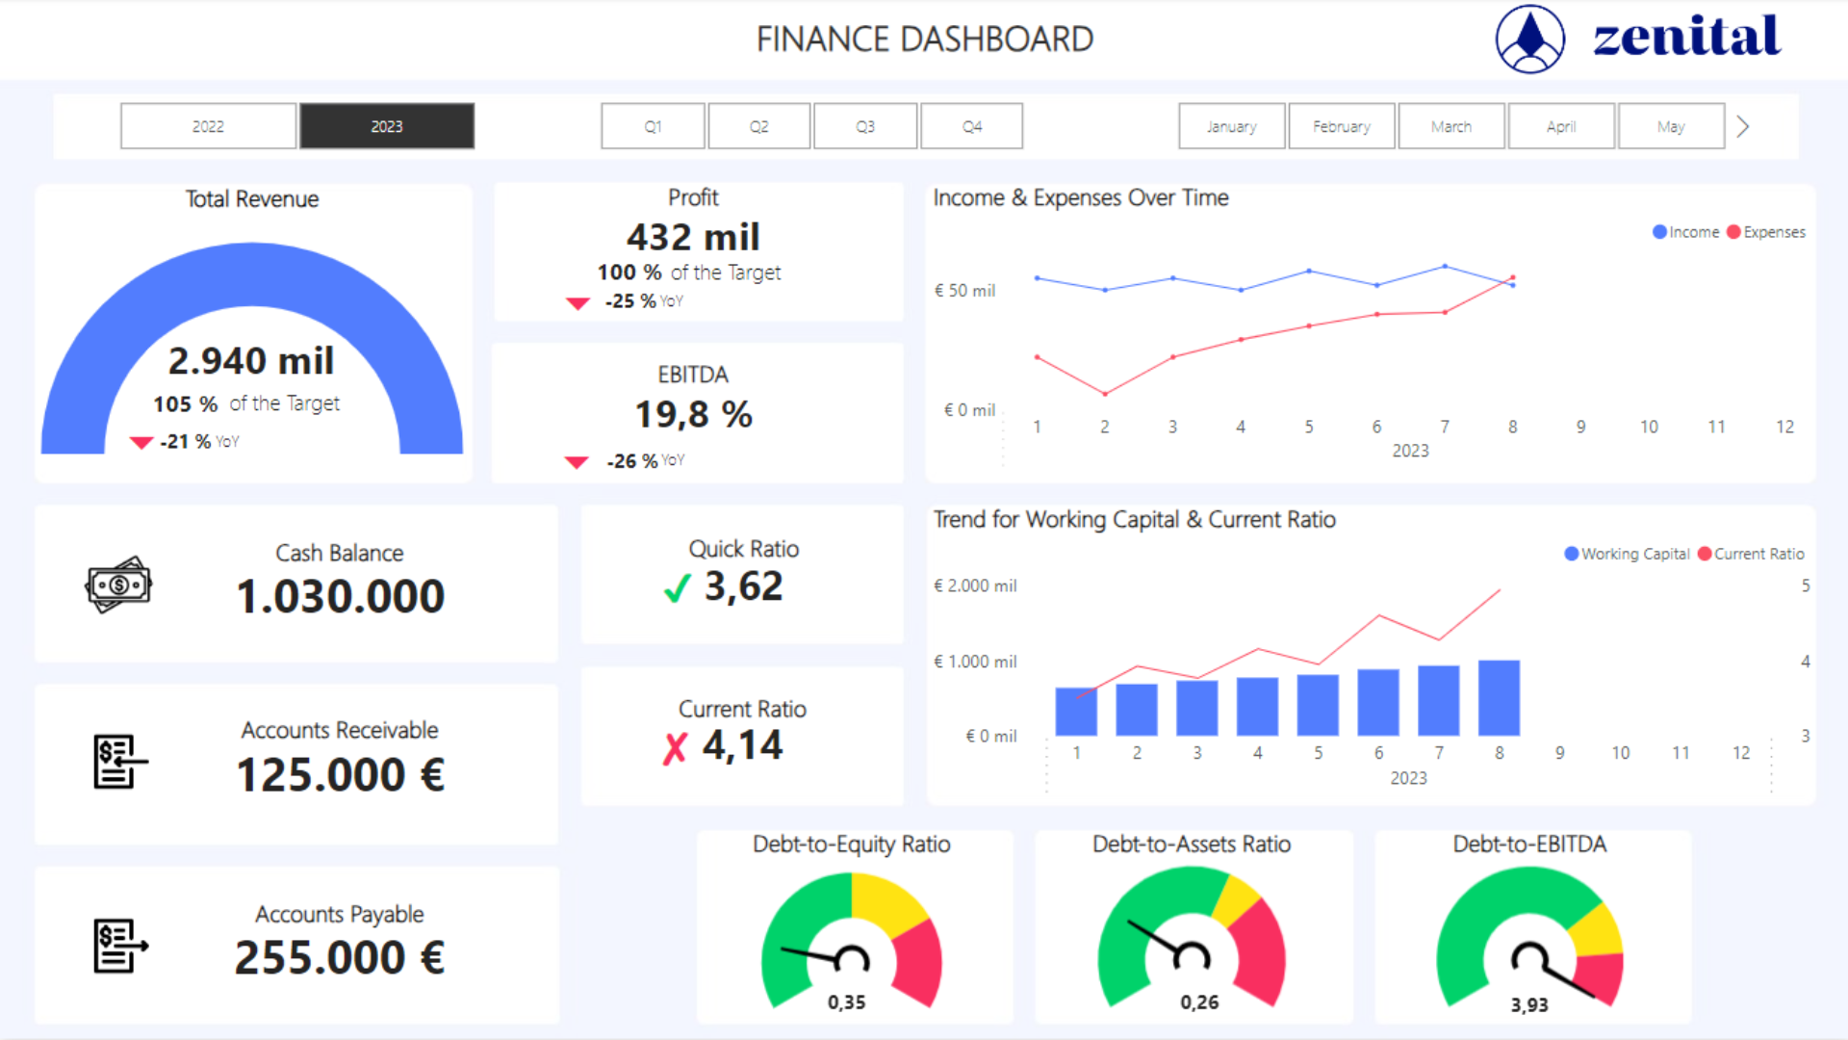Click the cash banknote icon
Viewport: 1848px width, 1040px height.
point(118,585)
